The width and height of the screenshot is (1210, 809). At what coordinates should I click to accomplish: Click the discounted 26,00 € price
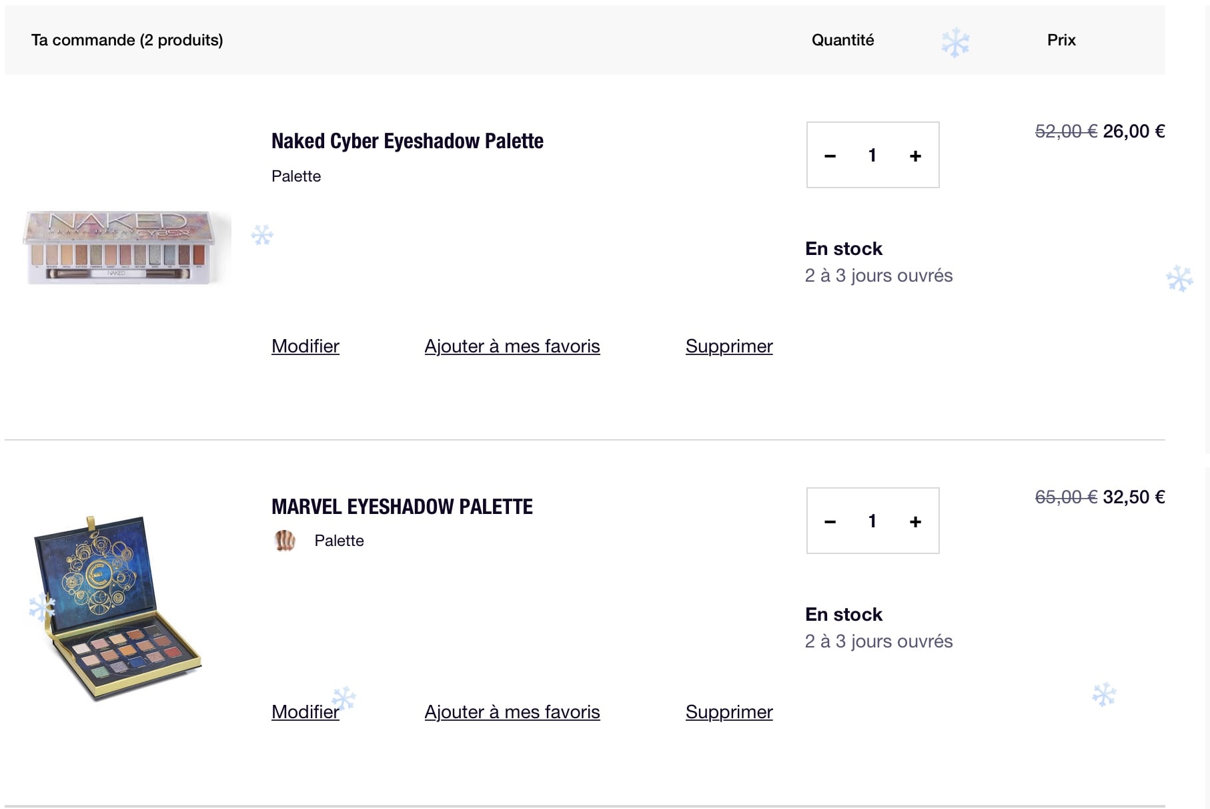point(1133,131)
